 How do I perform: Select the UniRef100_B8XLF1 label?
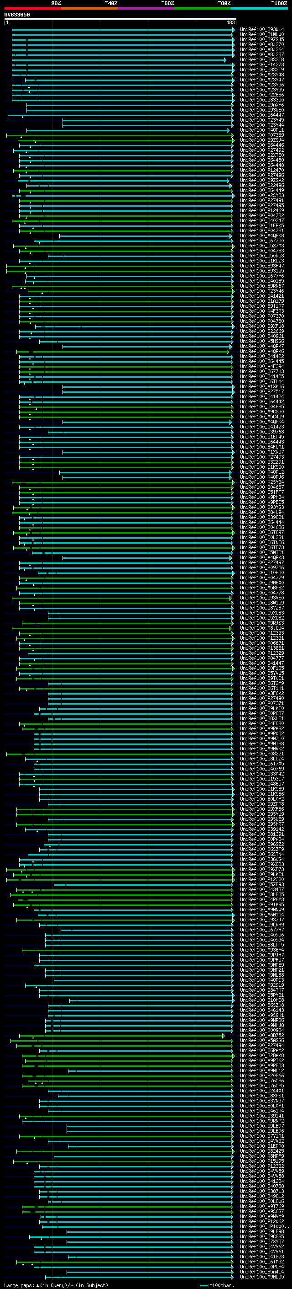(x=262, y=718)
